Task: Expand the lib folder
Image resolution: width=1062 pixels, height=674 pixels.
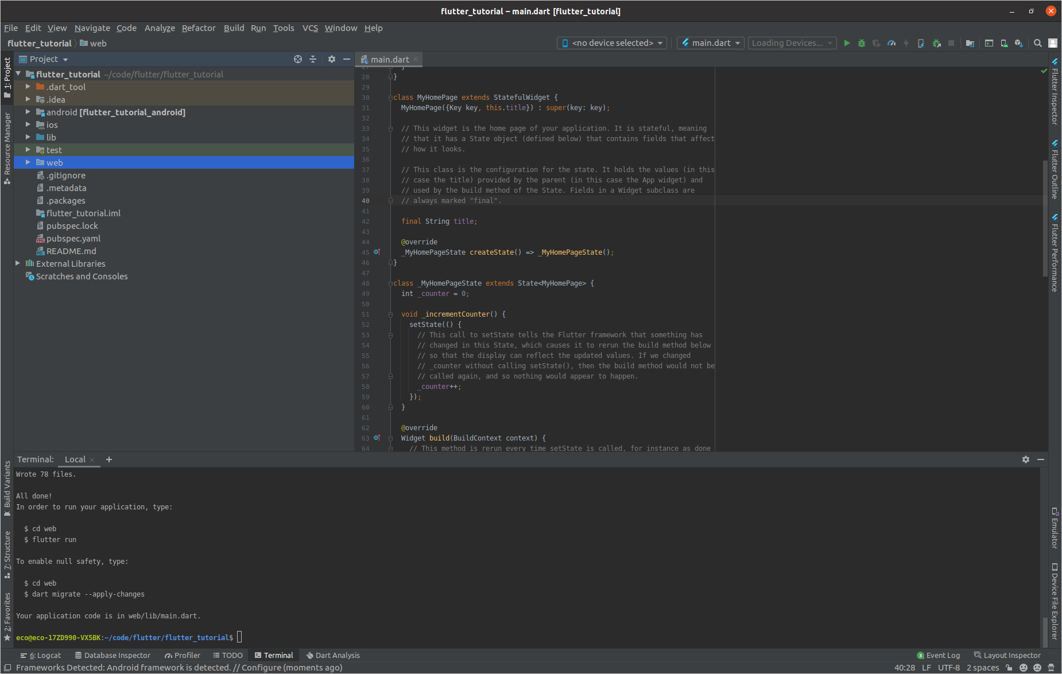Action: point(28,137)
